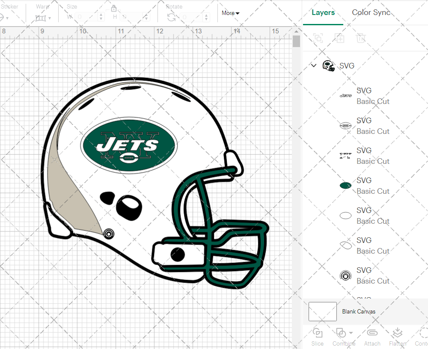Click the Delete layer trash icon
This screenshot has width=428, height=349.
(361, 38)
